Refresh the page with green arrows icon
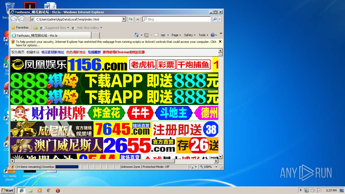345x194 pixels. pos(131,19)
